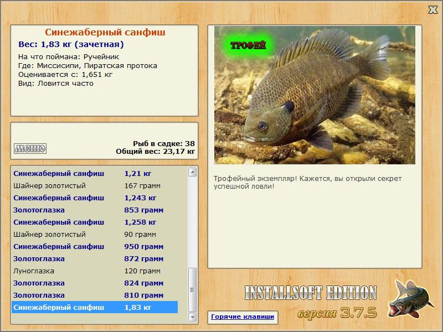
Task: Select the Синежаберный санфиш 1,258 кг row
Action: coord(95,222)
